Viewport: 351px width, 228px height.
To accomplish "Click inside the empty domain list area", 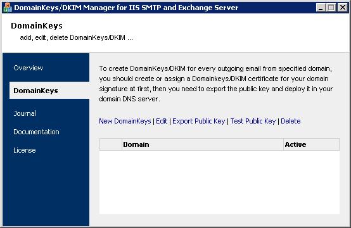I will pos(219,182).
